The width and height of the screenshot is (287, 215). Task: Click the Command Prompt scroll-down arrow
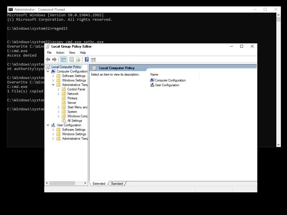coord(278,145)
